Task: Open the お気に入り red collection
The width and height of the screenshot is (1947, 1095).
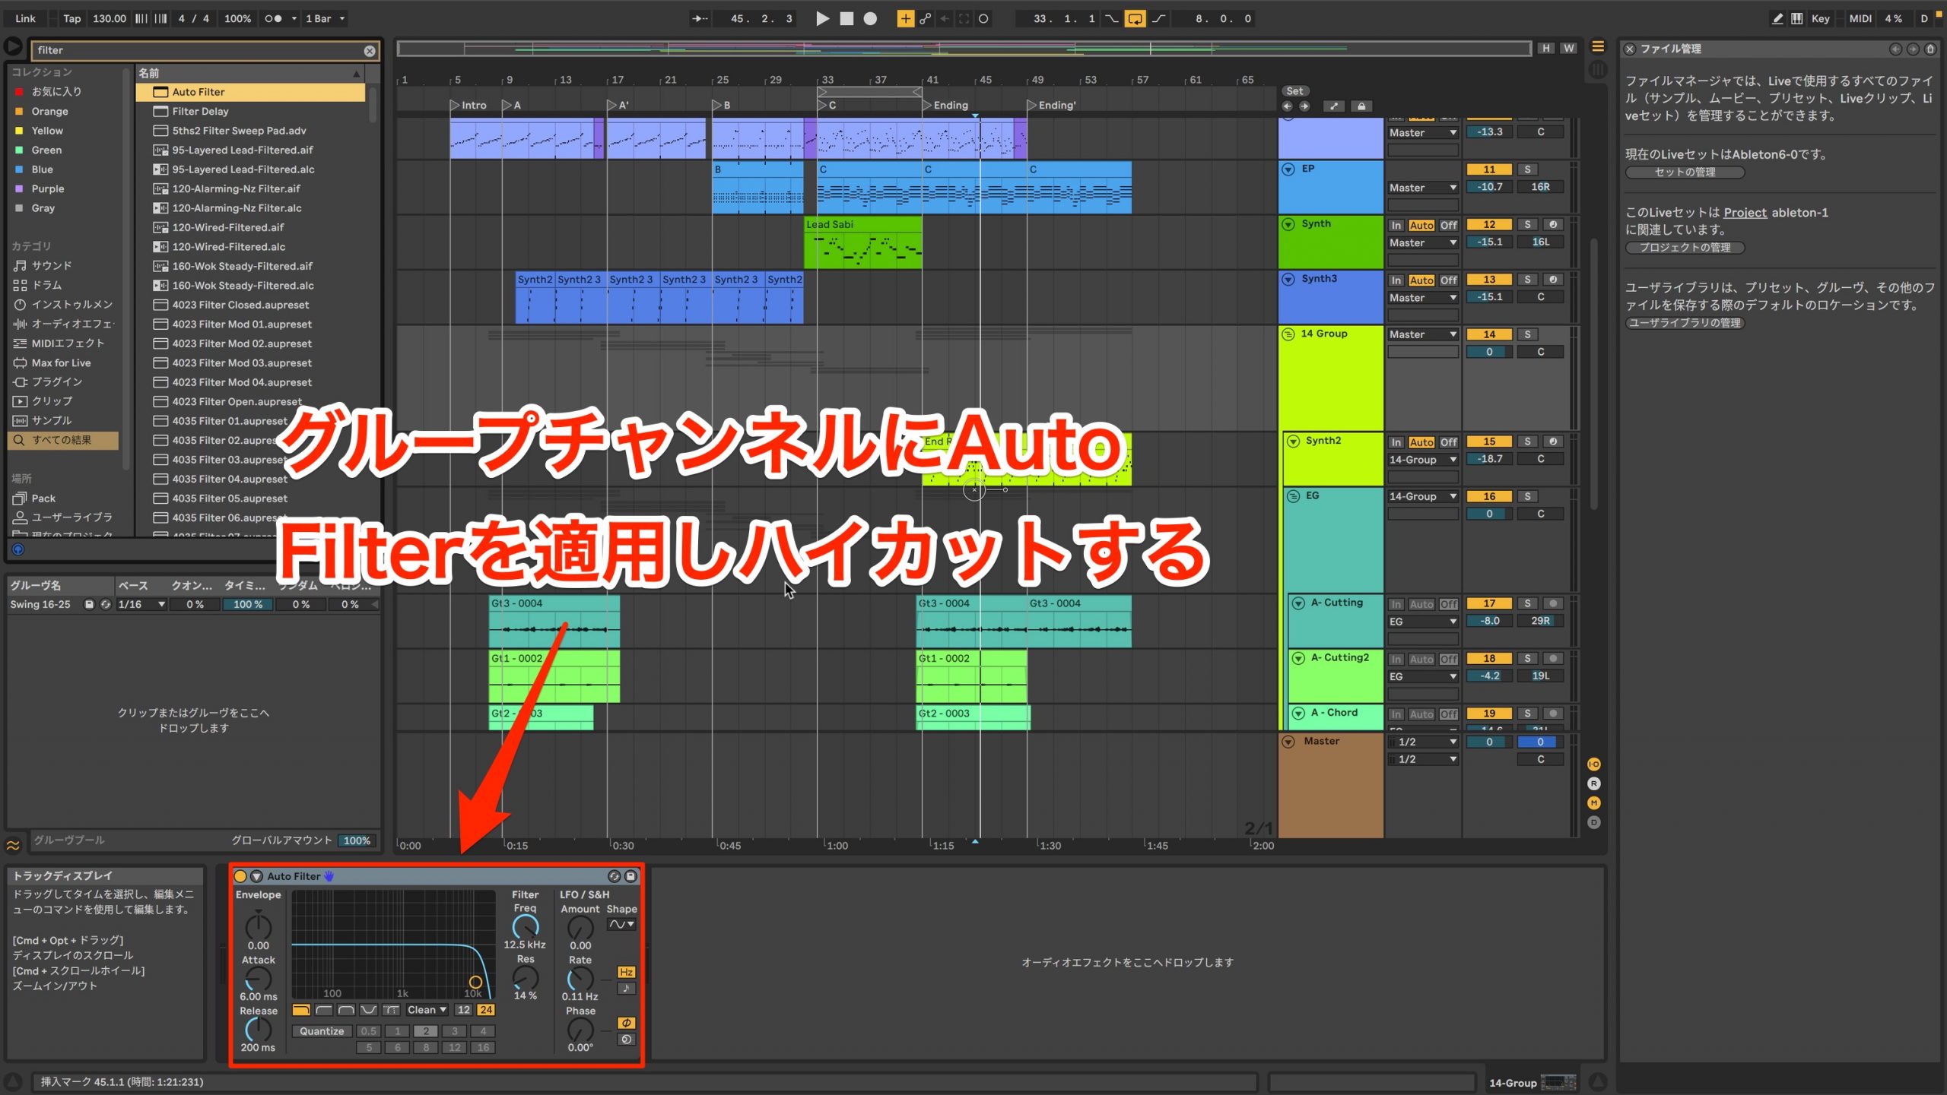Action: (x=56, y=91)
